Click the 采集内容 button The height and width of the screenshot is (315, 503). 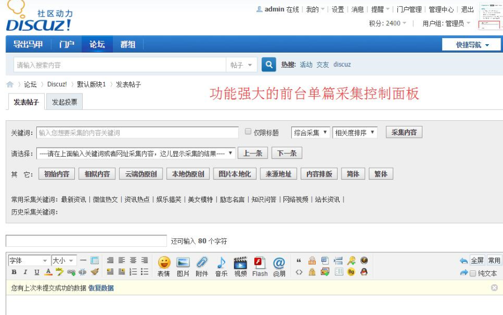404,132
